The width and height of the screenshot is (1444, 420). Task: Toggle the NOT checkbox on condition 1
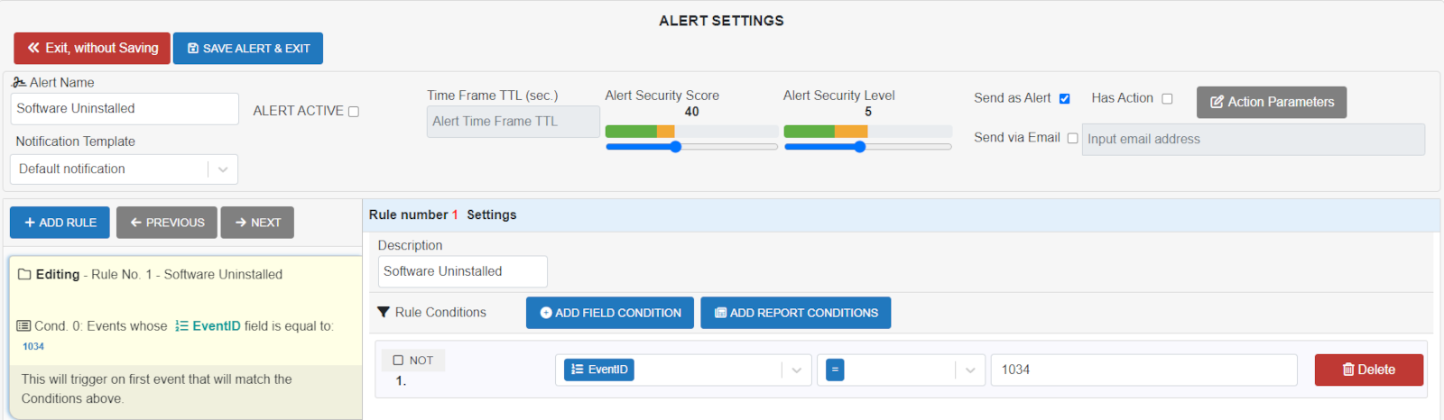pyautogui.click(x=398, y=361)
